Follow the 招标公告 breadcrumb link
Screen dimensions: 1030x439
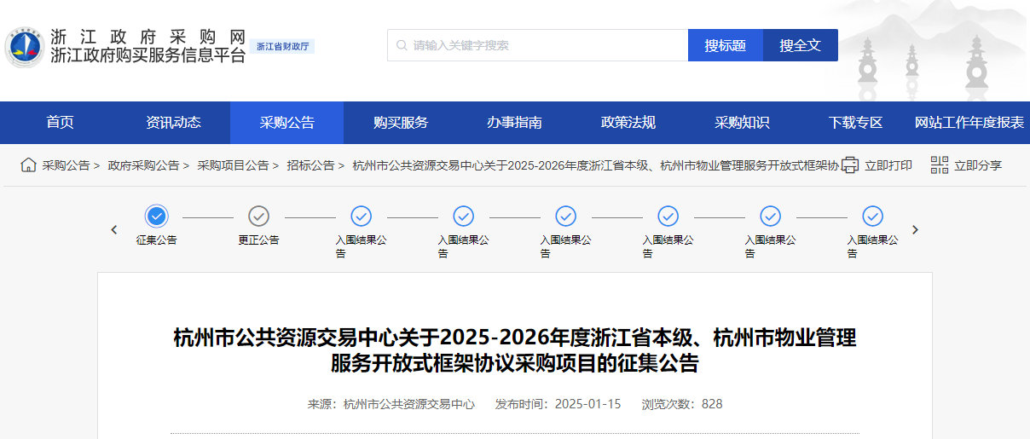coord(310,165)
